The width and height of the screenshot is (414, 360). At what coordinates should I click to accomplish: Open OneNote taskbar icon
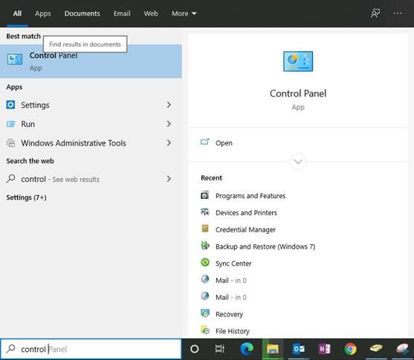coord(325,349)
